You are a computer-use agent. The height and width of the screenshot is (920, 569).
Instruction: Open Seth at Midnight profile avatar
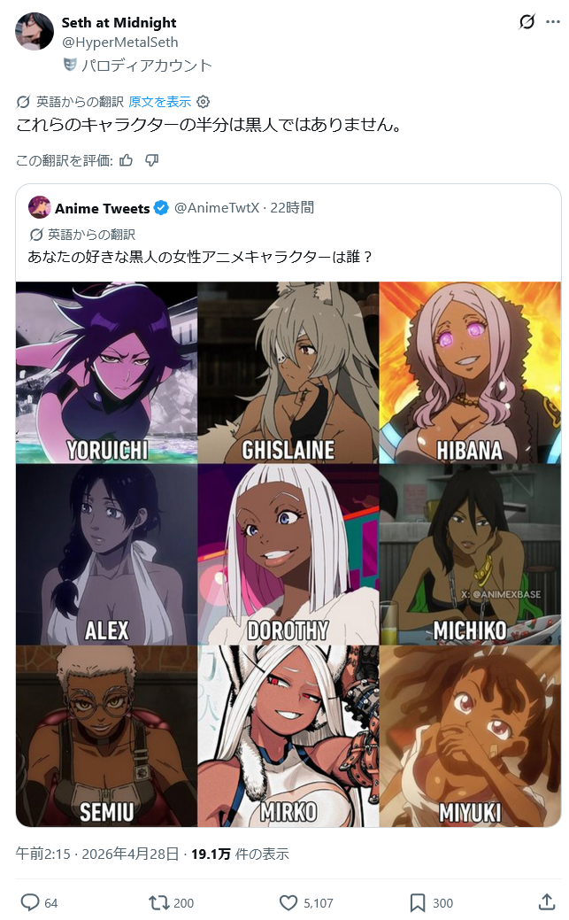pos(34,31)
